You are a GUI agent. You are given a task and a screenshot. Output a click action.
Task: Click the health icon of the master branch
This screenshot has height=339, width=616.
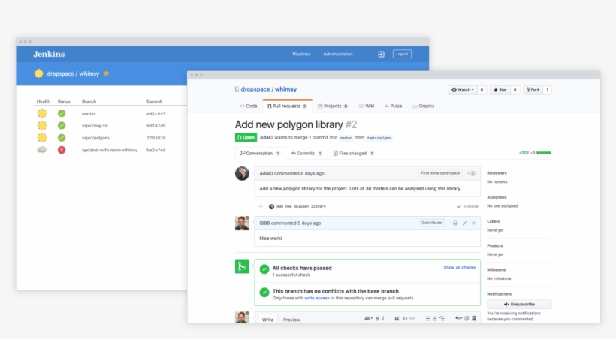click(41, 113)
